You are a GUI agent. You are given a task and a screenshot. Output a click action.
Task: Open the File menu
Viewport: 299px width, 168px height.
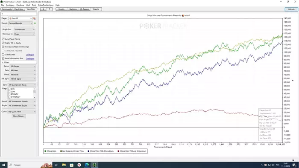[x=3, y=5]
